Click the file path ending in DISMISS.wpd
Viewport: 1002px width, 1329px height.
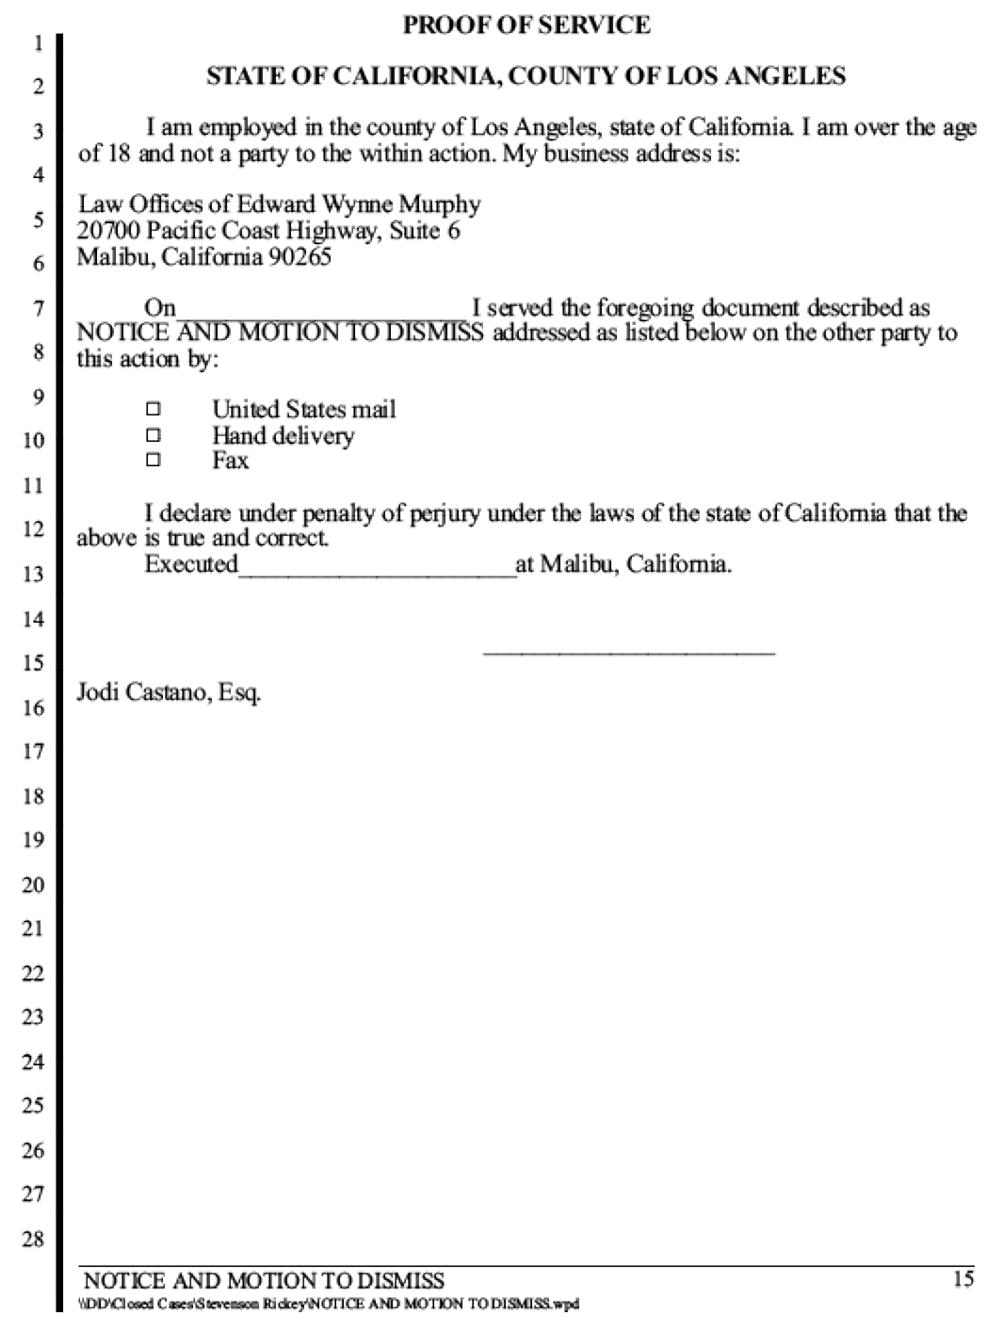click(x=328, y=1305)
